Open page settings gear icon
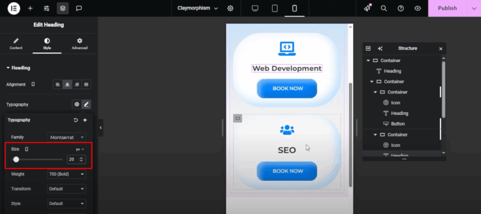 click(230, 8)
